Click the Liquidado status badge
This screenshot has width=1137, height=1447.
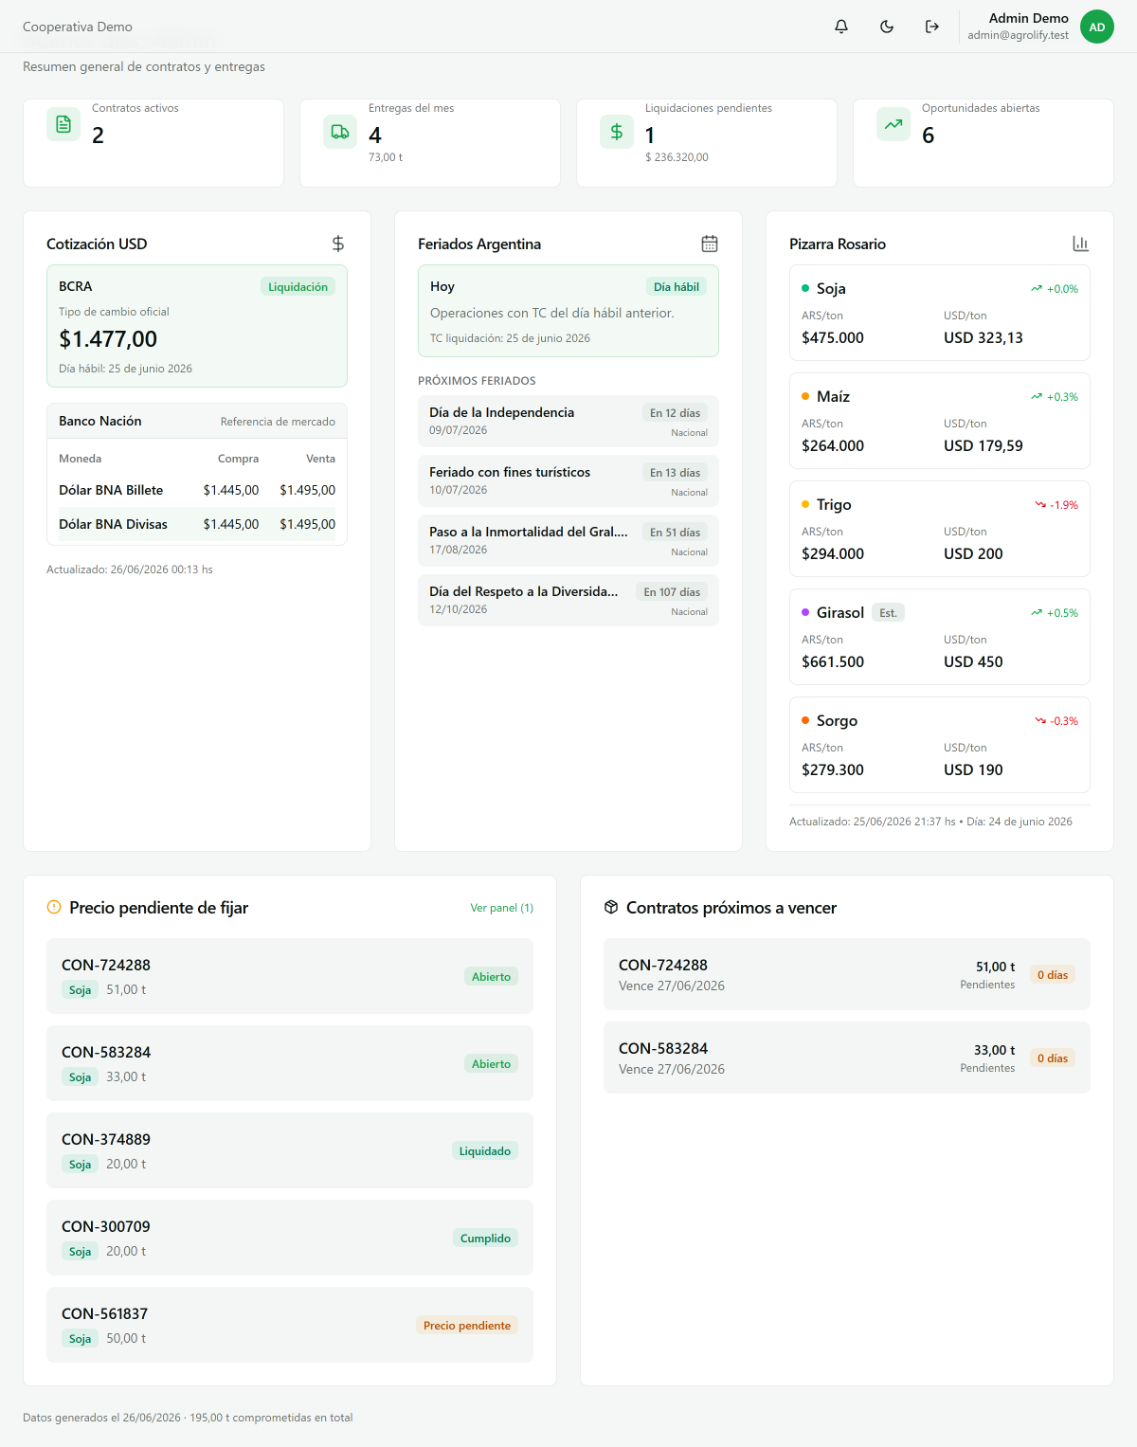485,1151
